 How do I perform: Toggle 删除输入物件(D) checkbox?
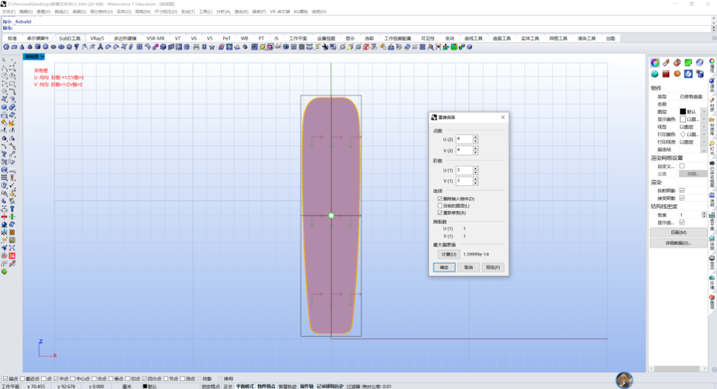click(x=440, y=199)
